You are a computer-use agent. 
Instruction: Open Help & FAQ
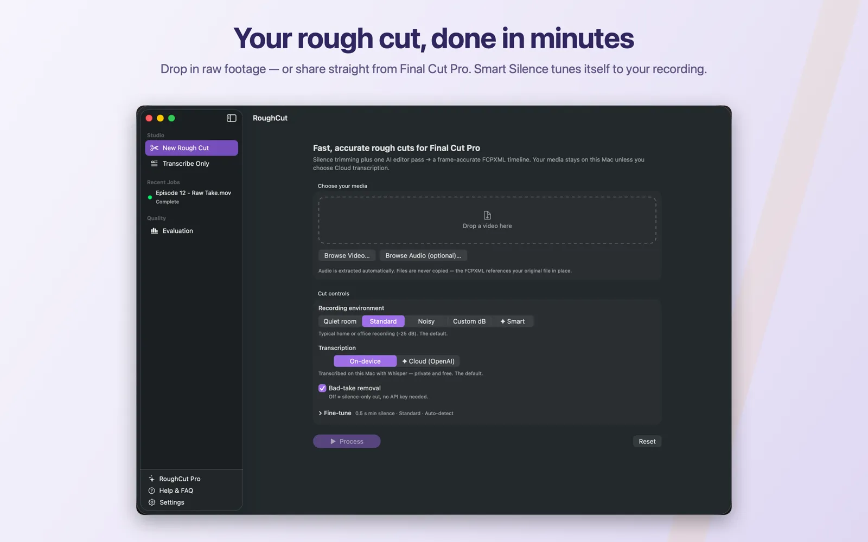tap(171, 491)
